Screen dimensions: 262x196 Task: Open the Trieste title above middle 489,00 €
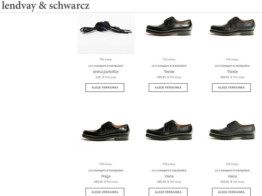[169, 72]
